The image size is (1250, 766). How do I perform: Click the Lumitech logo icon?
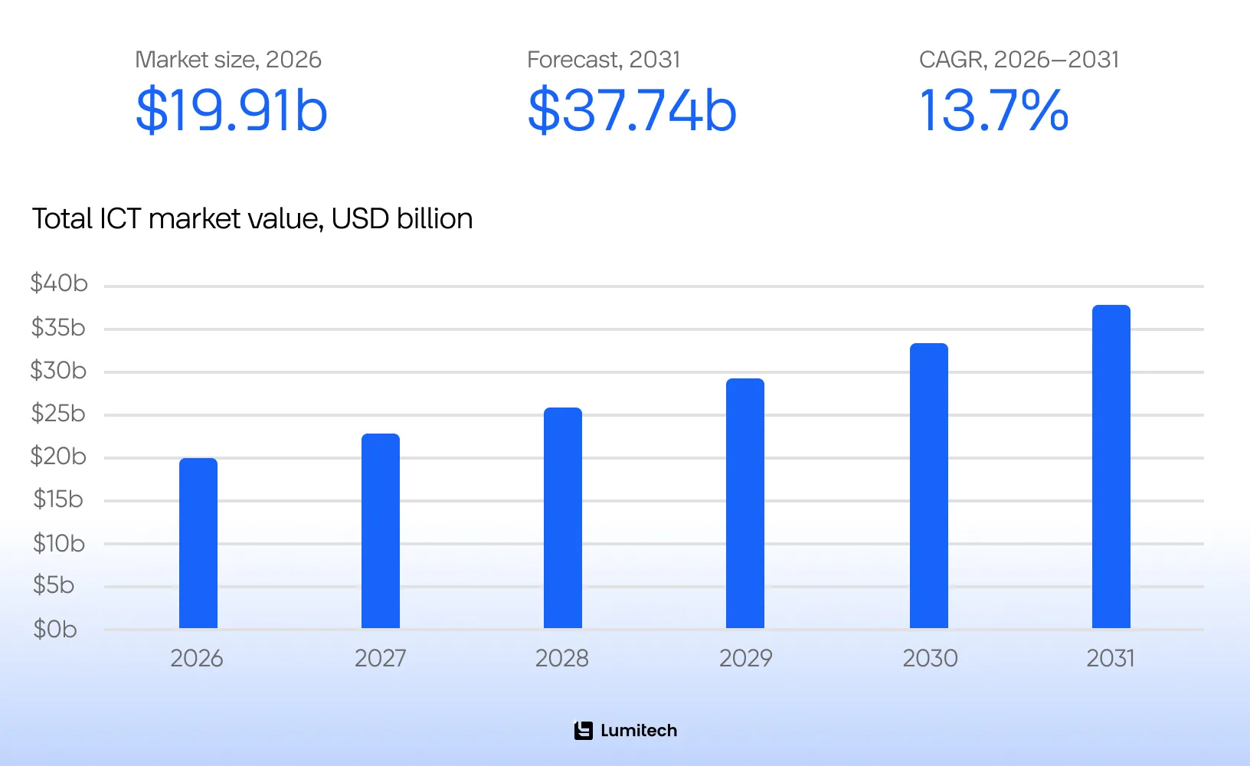tap(584, 731)
